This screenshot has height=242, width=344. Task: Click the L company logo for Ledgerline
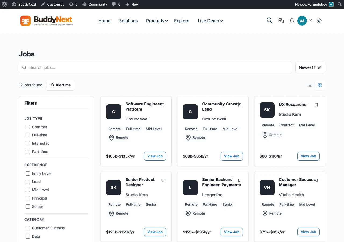[x=190, y=188]
